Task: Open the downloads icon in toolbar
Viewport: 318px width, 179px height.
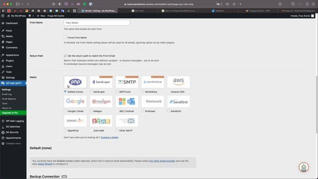Action: pyautogui.click(x=280, y=4)
